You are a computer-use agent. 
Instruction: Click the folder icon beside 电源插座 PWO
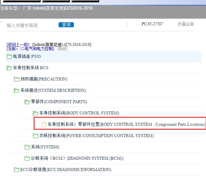click(9, 57)
